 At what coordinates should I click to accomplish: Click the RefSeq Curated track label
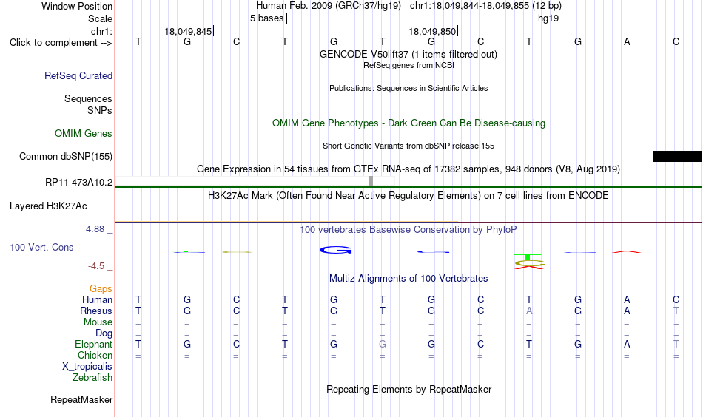[78, 75]
